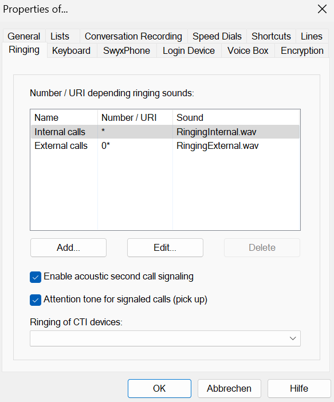Open the Keyboard tab

click(71, 50)
